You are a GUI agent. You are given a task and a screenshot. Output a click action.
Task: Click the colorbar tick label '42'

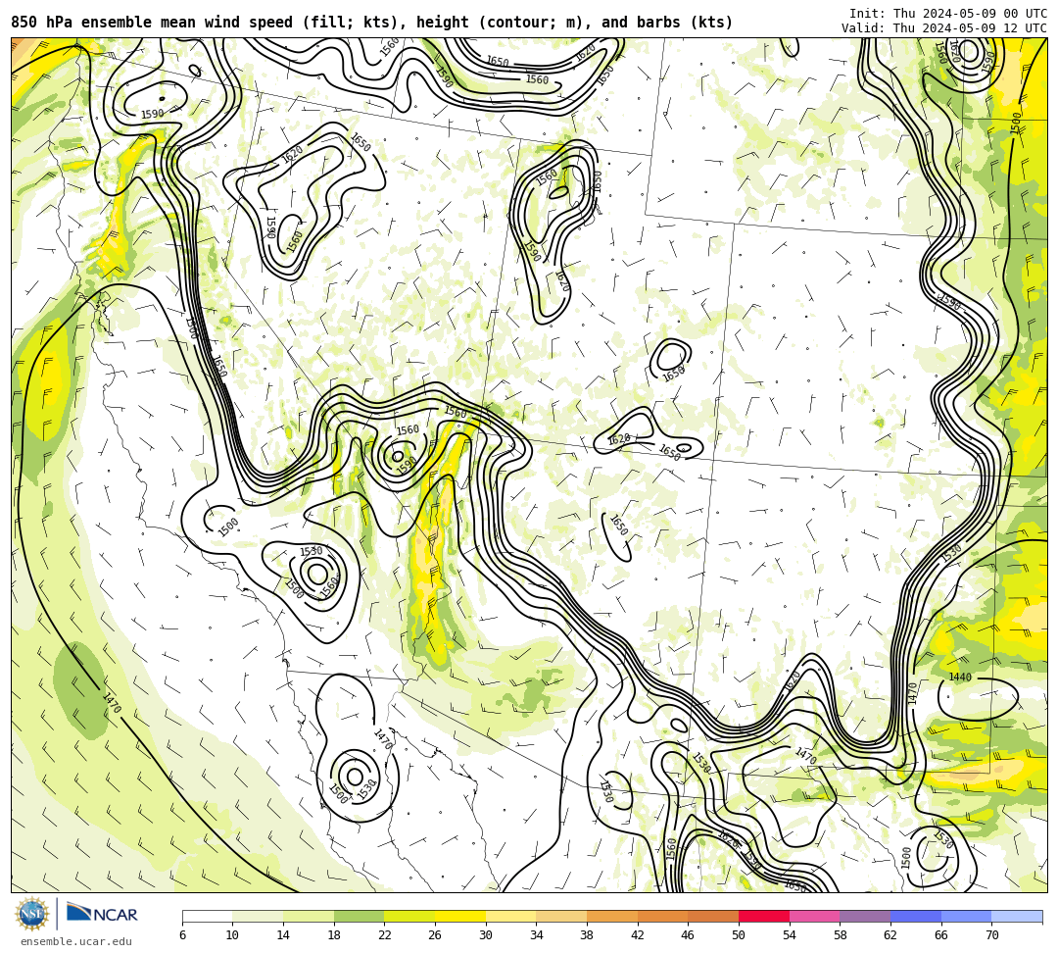637,935
